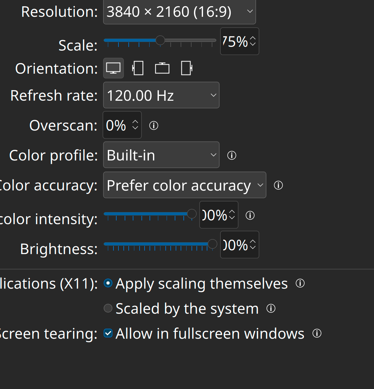
Task: Open the Refresh rate dropdown
Action: pos(161,95)
